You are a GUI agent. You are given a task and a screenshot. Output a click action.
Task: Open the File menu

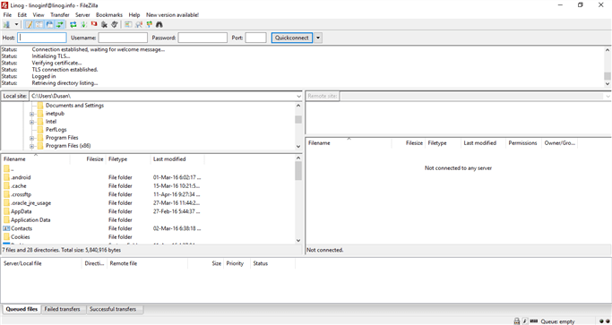click(x=7, y=15)
